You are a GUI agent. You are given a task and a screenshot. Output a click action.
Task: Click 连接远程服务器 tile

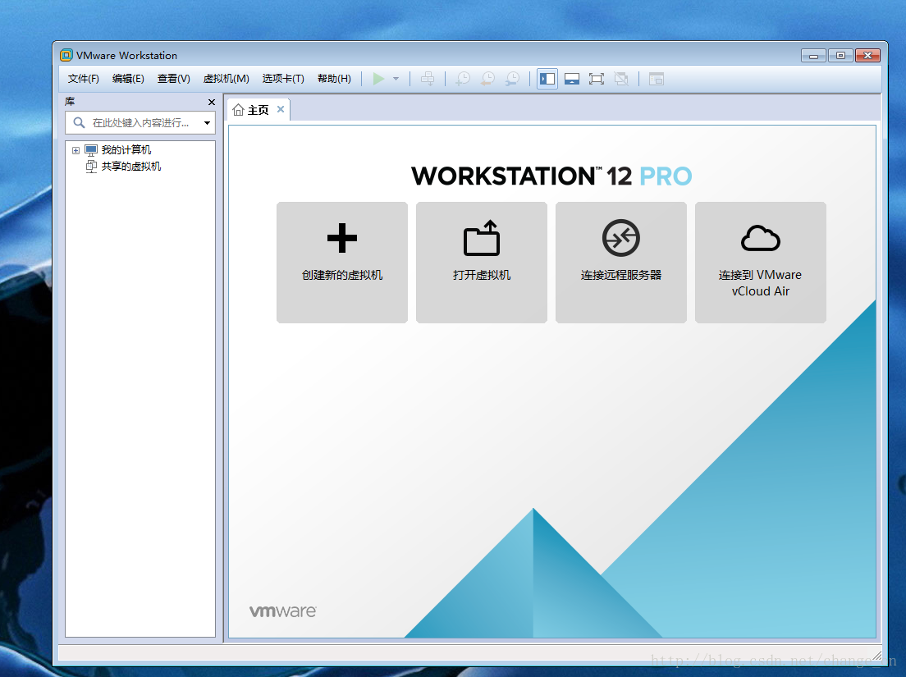621,263
